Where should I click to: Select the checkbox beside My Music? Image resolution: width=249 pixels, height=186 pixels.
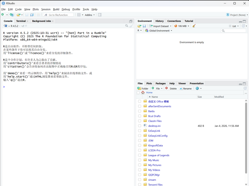pyautogui.click(x=140, y=160)
